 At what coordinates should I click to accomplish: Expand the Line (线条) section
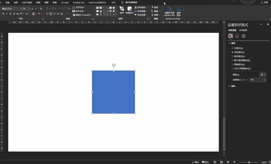(x=232, y=86)
